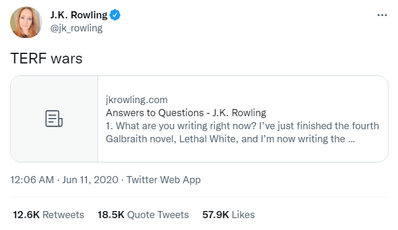Open the Answers to Questions card title

click(x=186, y=113)
